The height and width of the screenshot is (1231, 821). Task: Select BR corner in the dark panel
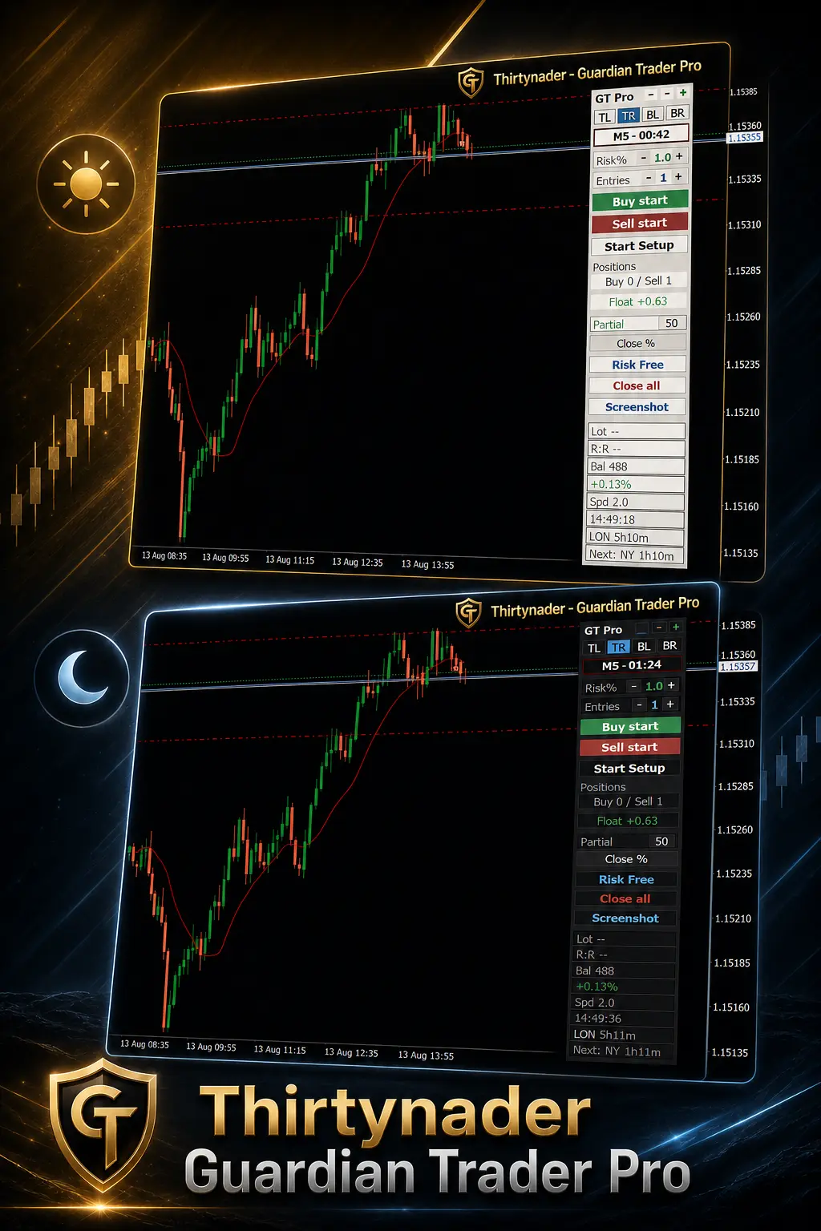pyautogui.click(x=669, y=645)
